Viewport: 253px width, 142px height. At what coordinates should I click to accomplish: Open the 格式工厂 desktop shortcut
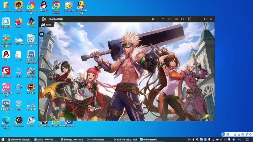pyautogui.click(x=31, y=121)
